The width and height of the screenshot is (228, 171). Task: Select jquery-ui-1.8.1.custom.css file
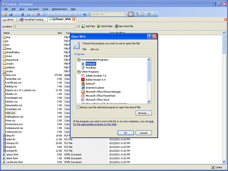coord(19,90)
